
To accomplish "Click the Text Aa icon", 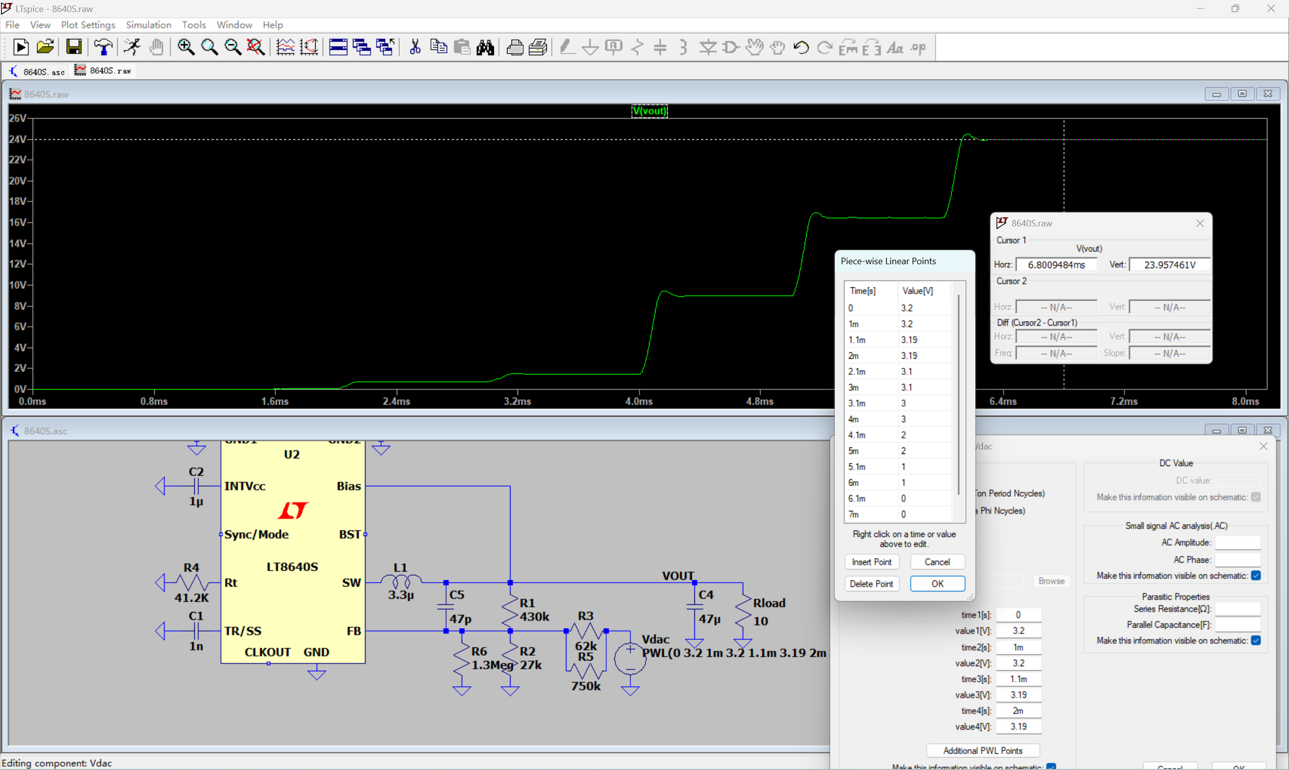I will pyautogui.click(x=895, y=47).
